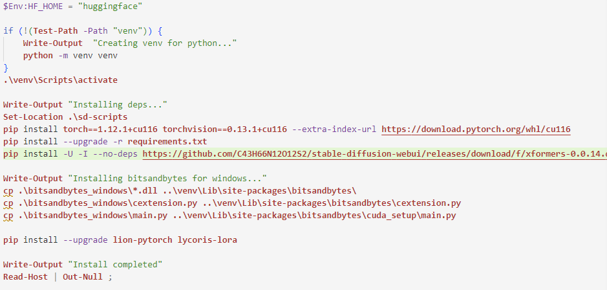Click the .\venv\Scripts\activate line
The width and height of the screenshot is (607, 290).
coord(60,80)
